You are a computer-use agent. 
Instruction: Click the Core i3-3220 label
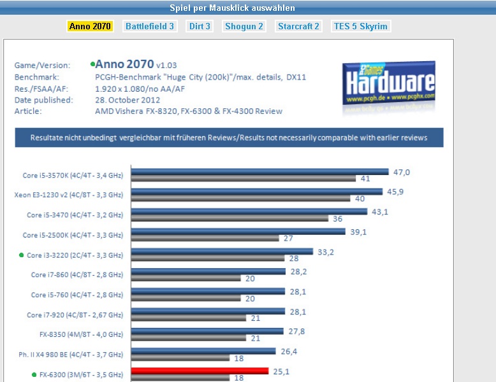75,255
